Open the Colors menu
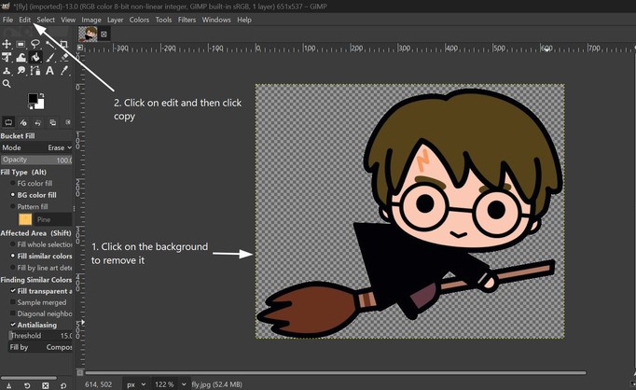 coord(139,20)
